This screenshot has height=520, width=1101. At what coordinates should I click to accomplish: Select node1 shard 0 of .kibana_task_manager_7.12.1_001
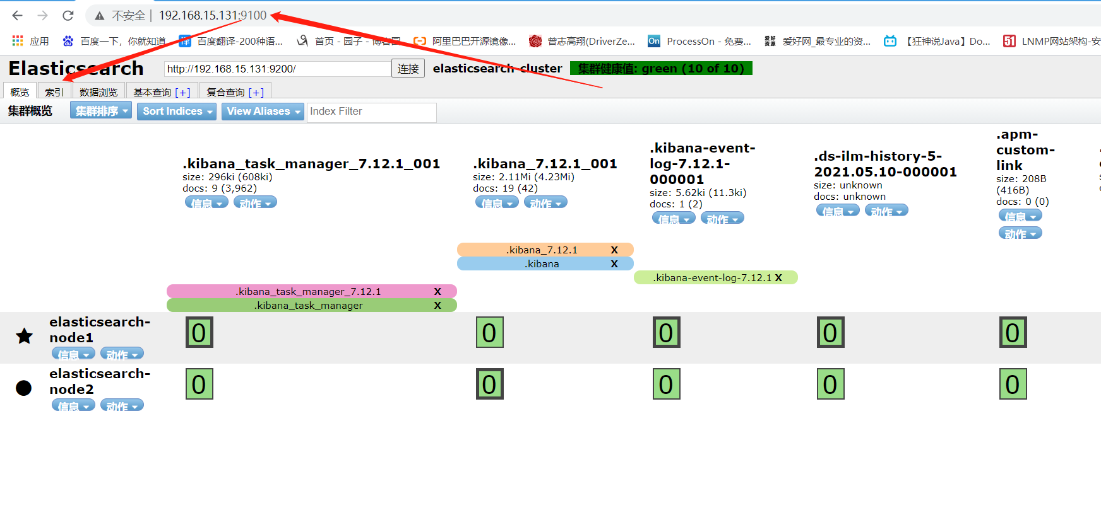point(199,333)
